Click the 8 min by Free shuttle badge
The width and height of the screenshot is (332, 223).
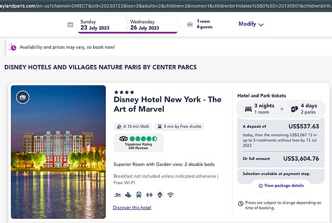179,127
